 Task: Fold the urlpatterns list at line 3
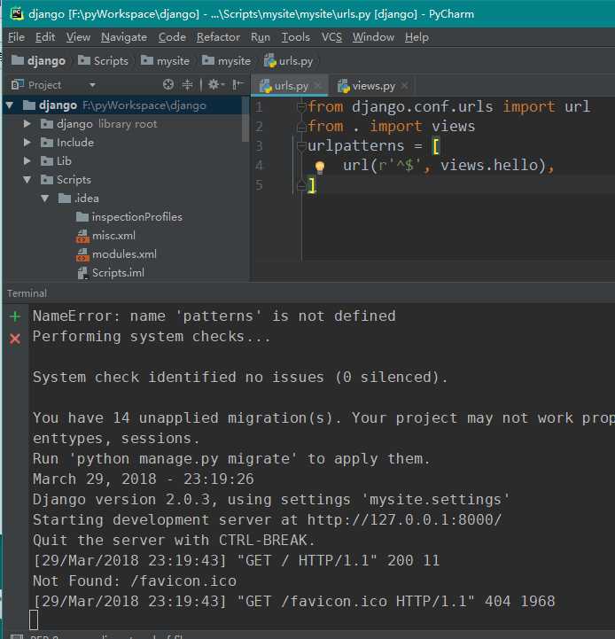301,146
